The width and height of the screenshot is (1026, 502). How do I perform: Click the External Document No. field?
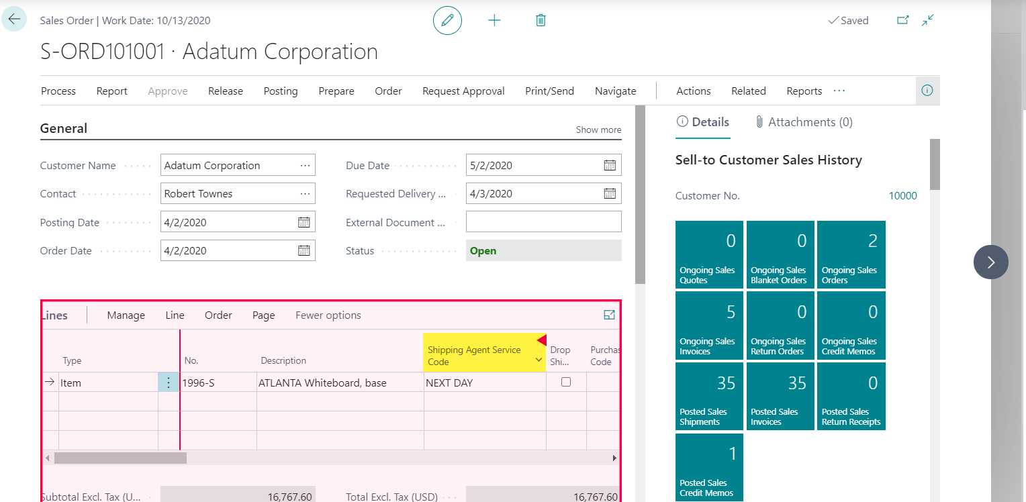pyautogui.click(x=544, y=222)
